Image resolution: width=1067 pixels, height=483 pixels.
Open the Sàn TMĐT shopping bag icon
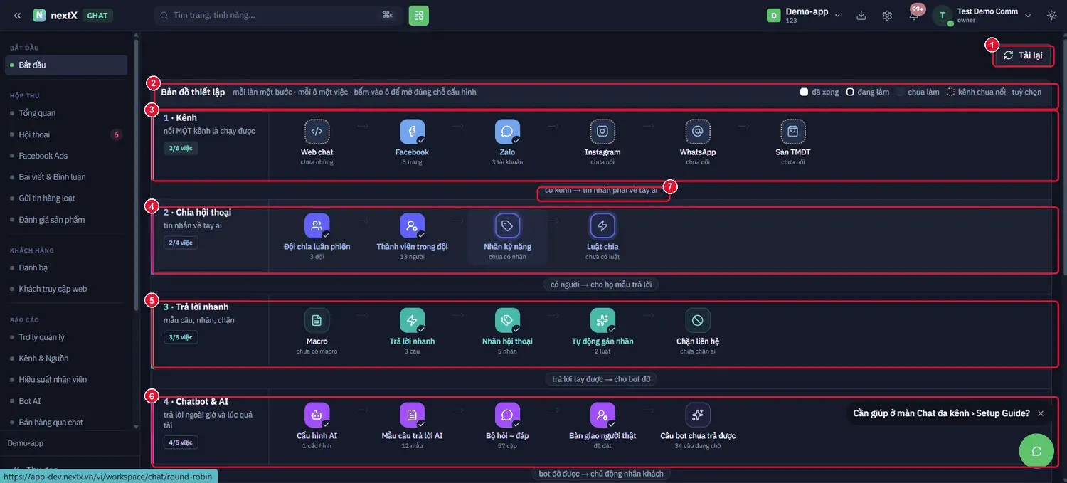coord(793,132)
